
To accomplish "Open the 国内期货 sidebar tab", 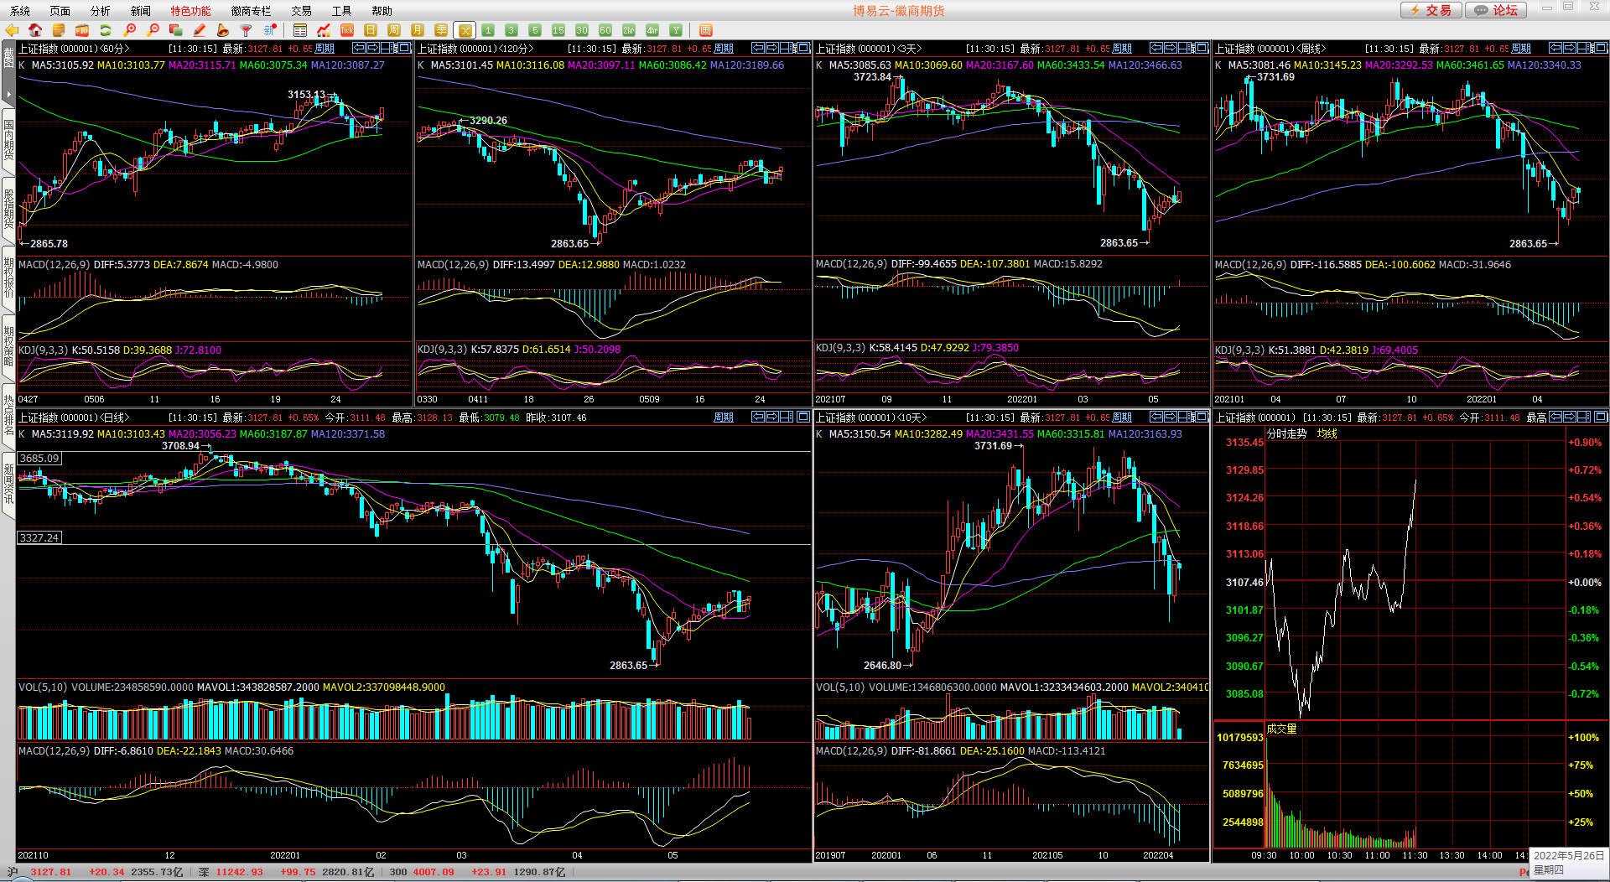I will 8,139.
